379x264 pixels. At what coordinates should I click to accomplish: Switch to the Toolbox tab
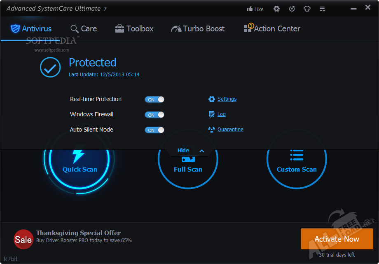pos(134,29)
